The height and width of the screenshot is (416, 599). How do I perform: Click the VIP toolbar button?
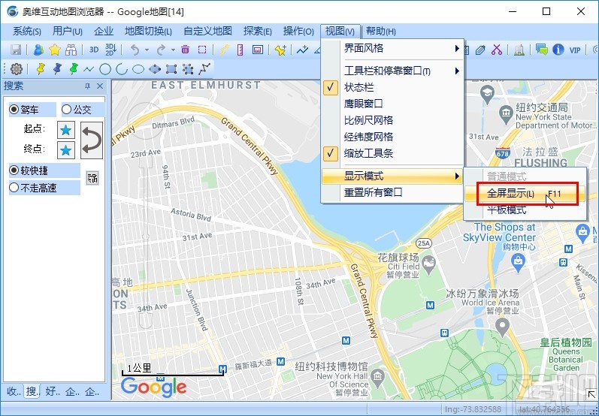pos(575,50)
